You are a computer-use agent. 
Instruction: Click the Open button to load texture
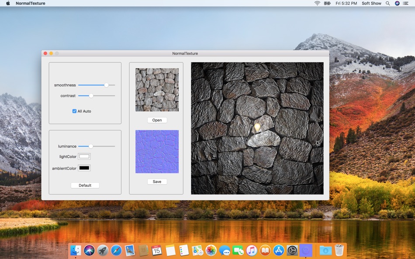(157, 120)
